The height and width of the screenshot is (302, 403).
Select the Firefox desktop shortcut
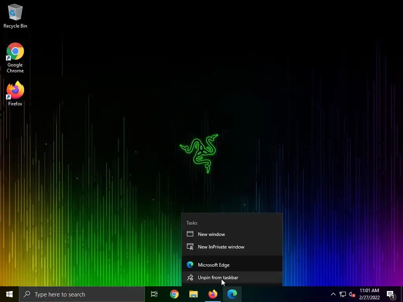click(15, 94)
